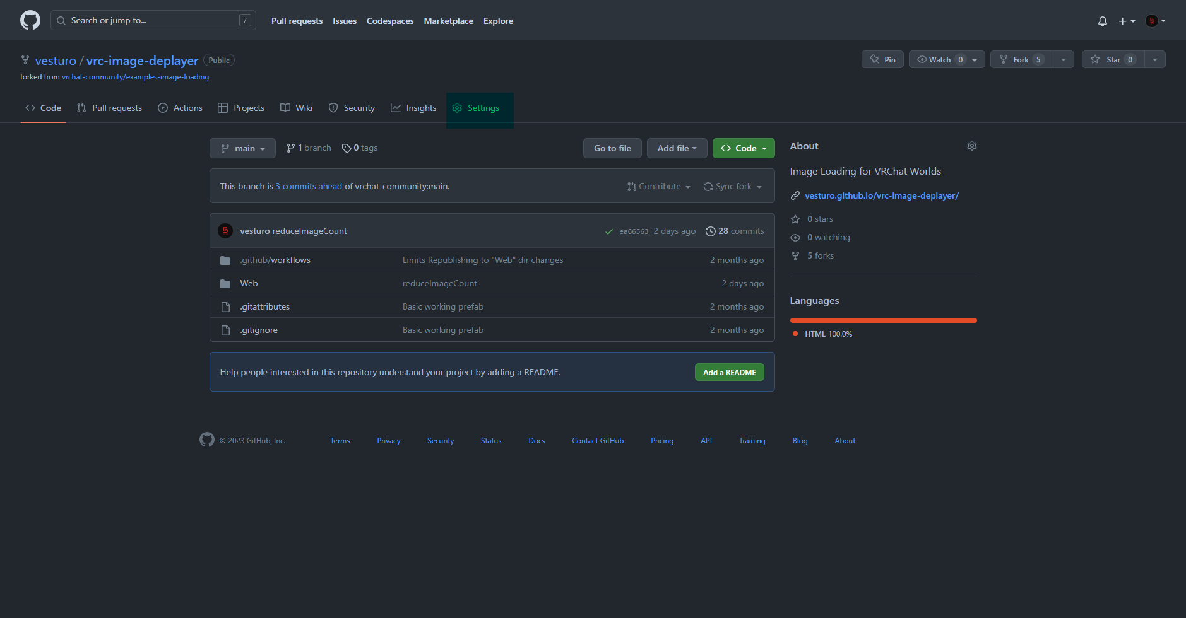Click the .github/workflows folder icon
The width and height of the screenshot is (1186, 618).
pyautogui.click(x=225, y=260)
